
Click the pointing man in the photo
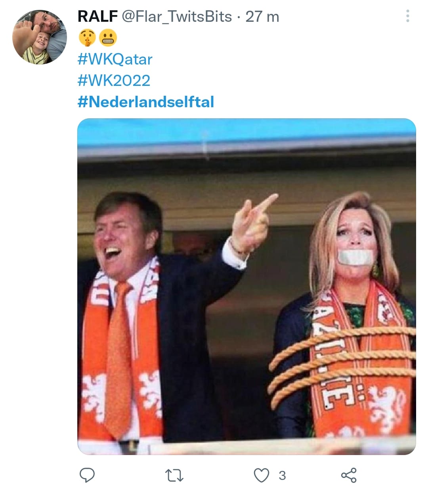166,317
